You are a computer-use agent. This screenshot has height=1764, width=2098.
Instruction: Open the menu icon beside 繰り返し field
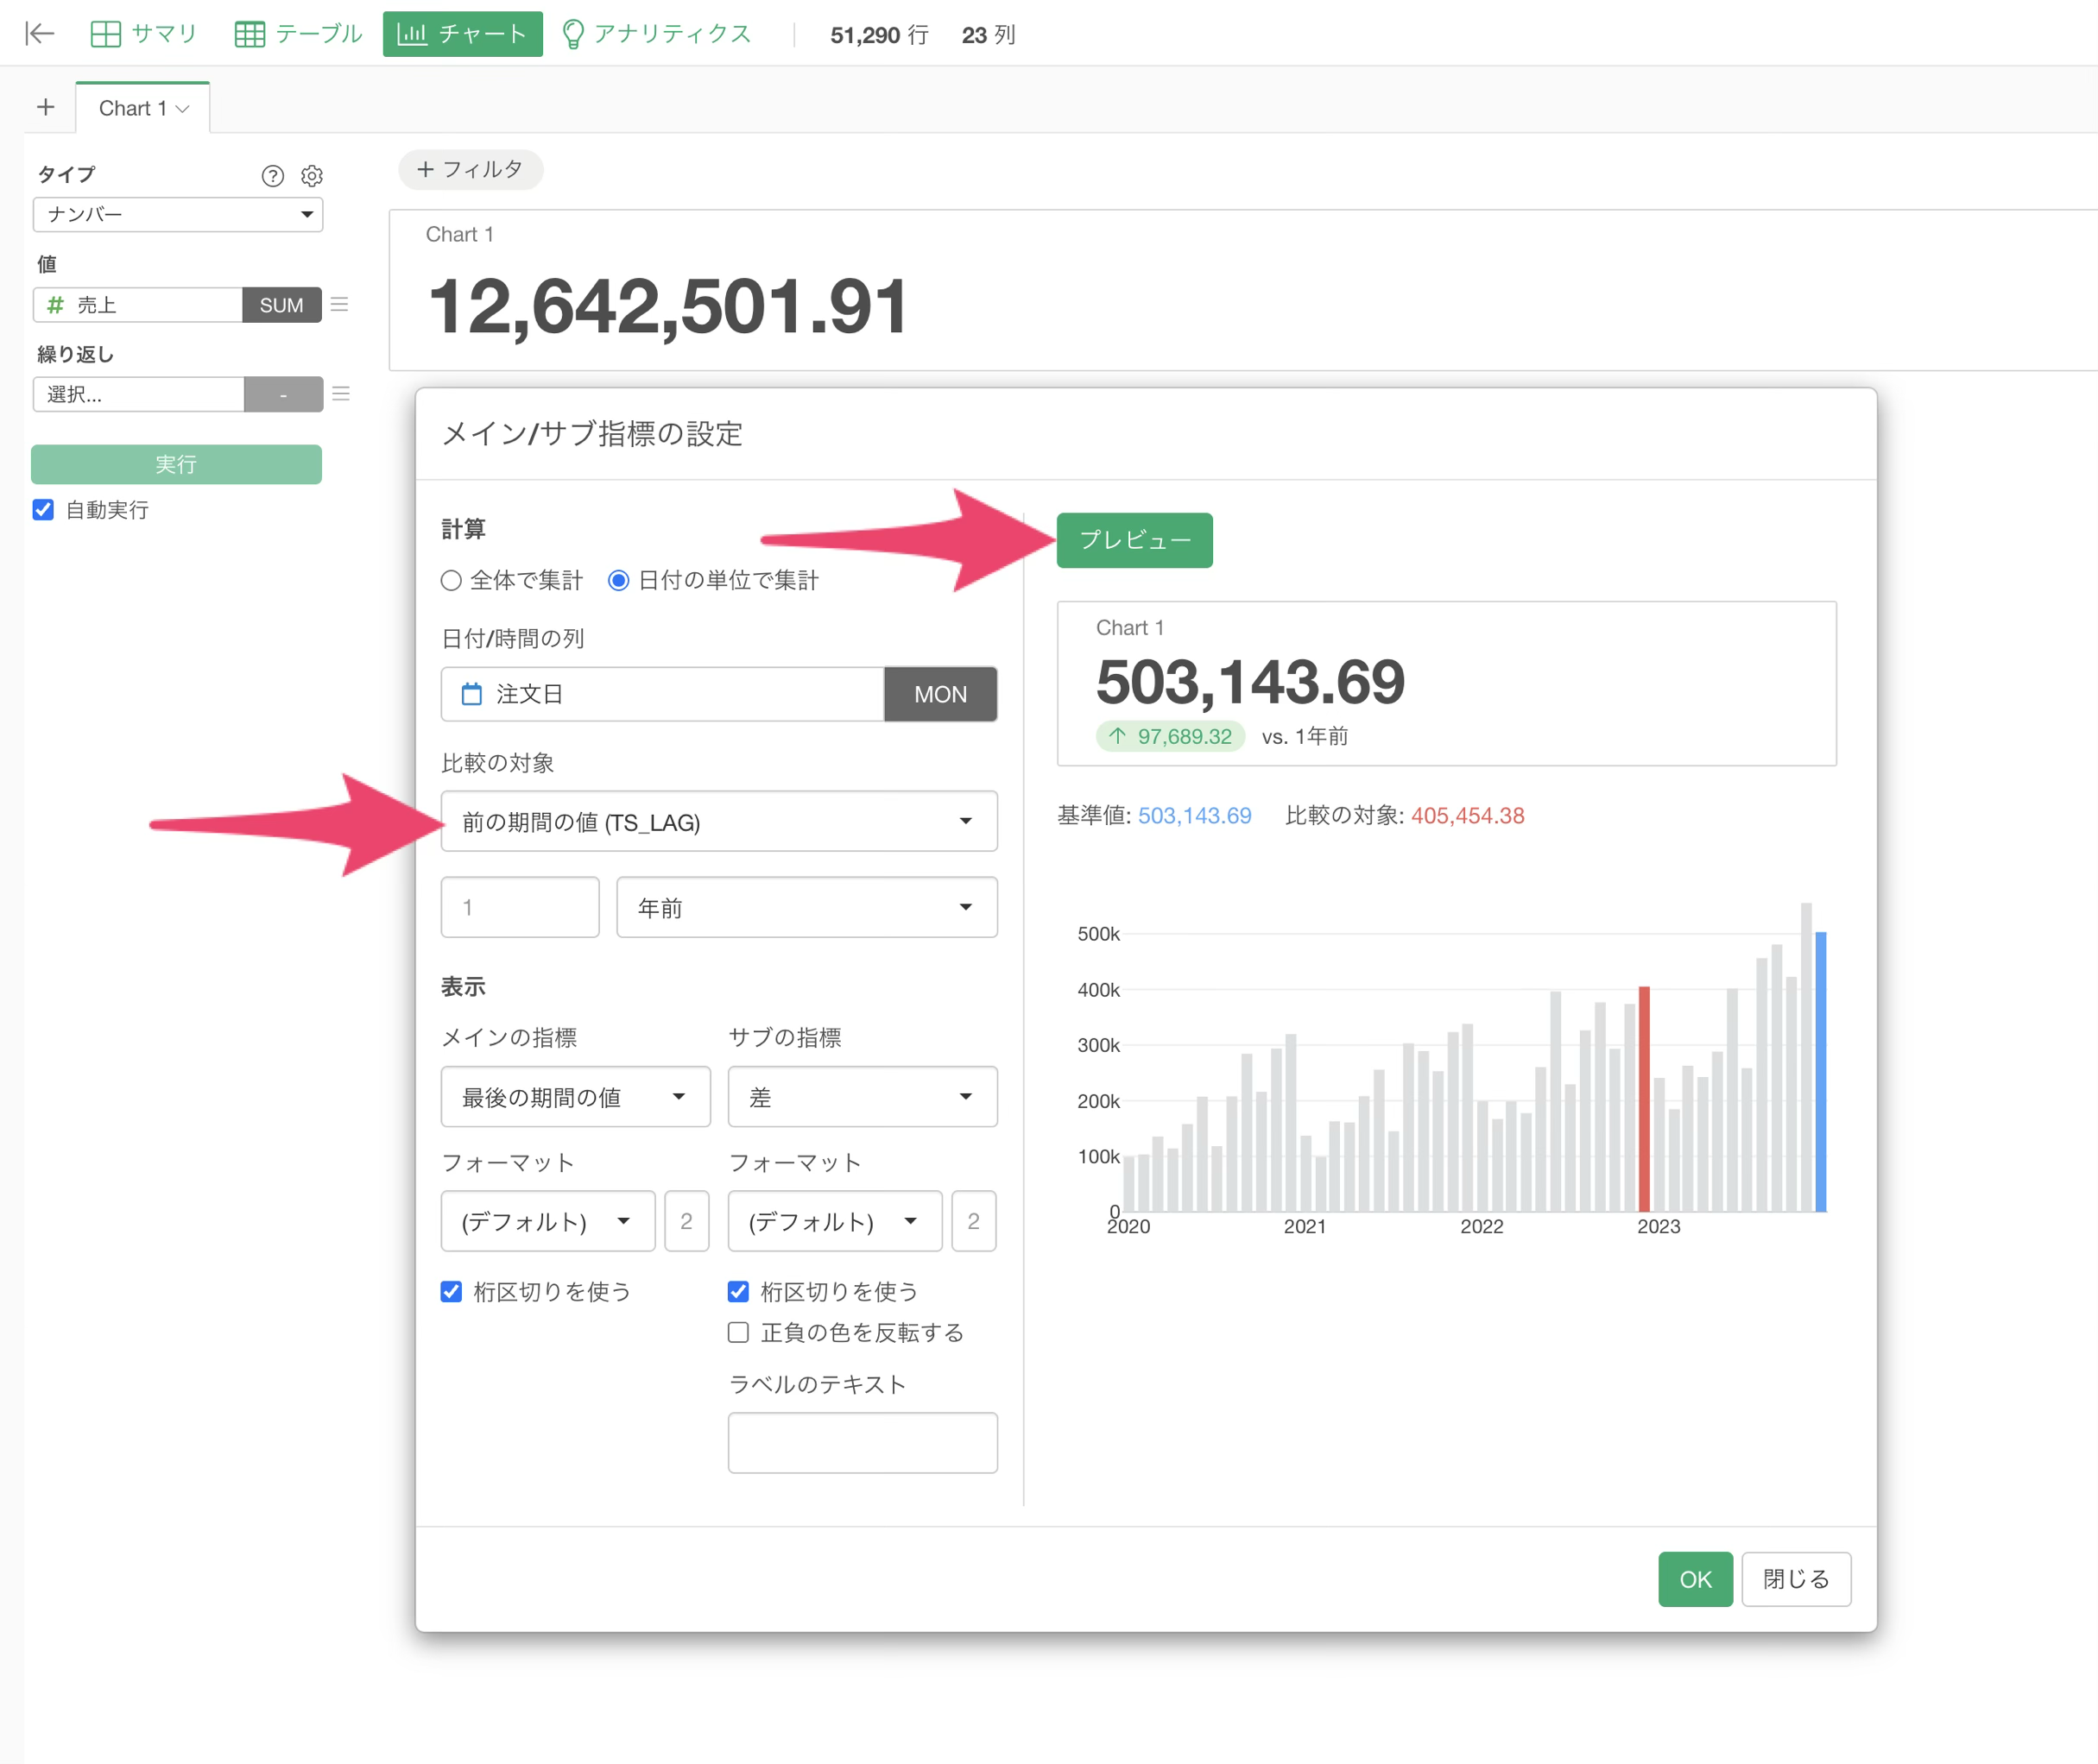pyautogui.click(x=341, y=394)
